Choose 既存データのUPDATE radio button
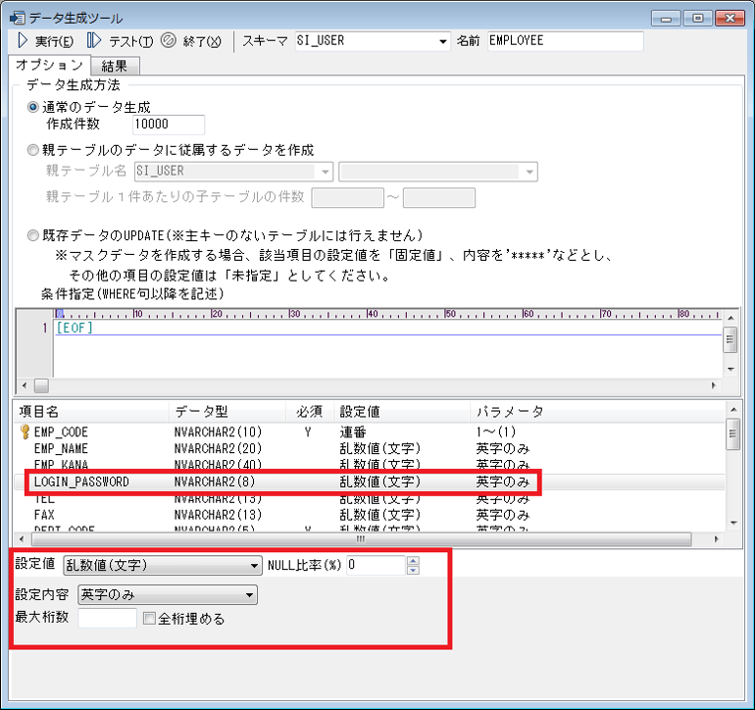The image size is (755, 710). [33, 235]
